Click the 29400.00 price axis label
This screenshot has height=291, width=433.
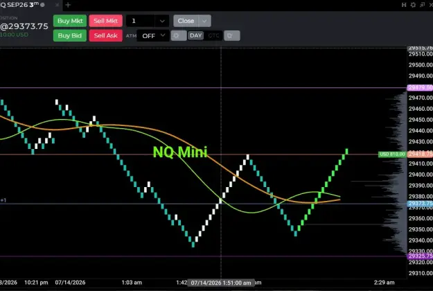(421, 175)
